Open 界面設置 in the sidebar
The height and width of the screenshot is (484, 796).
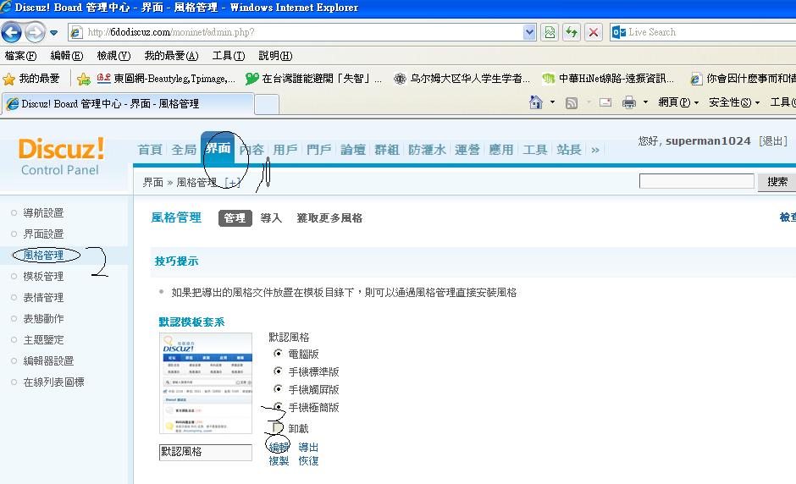(43, 234)
